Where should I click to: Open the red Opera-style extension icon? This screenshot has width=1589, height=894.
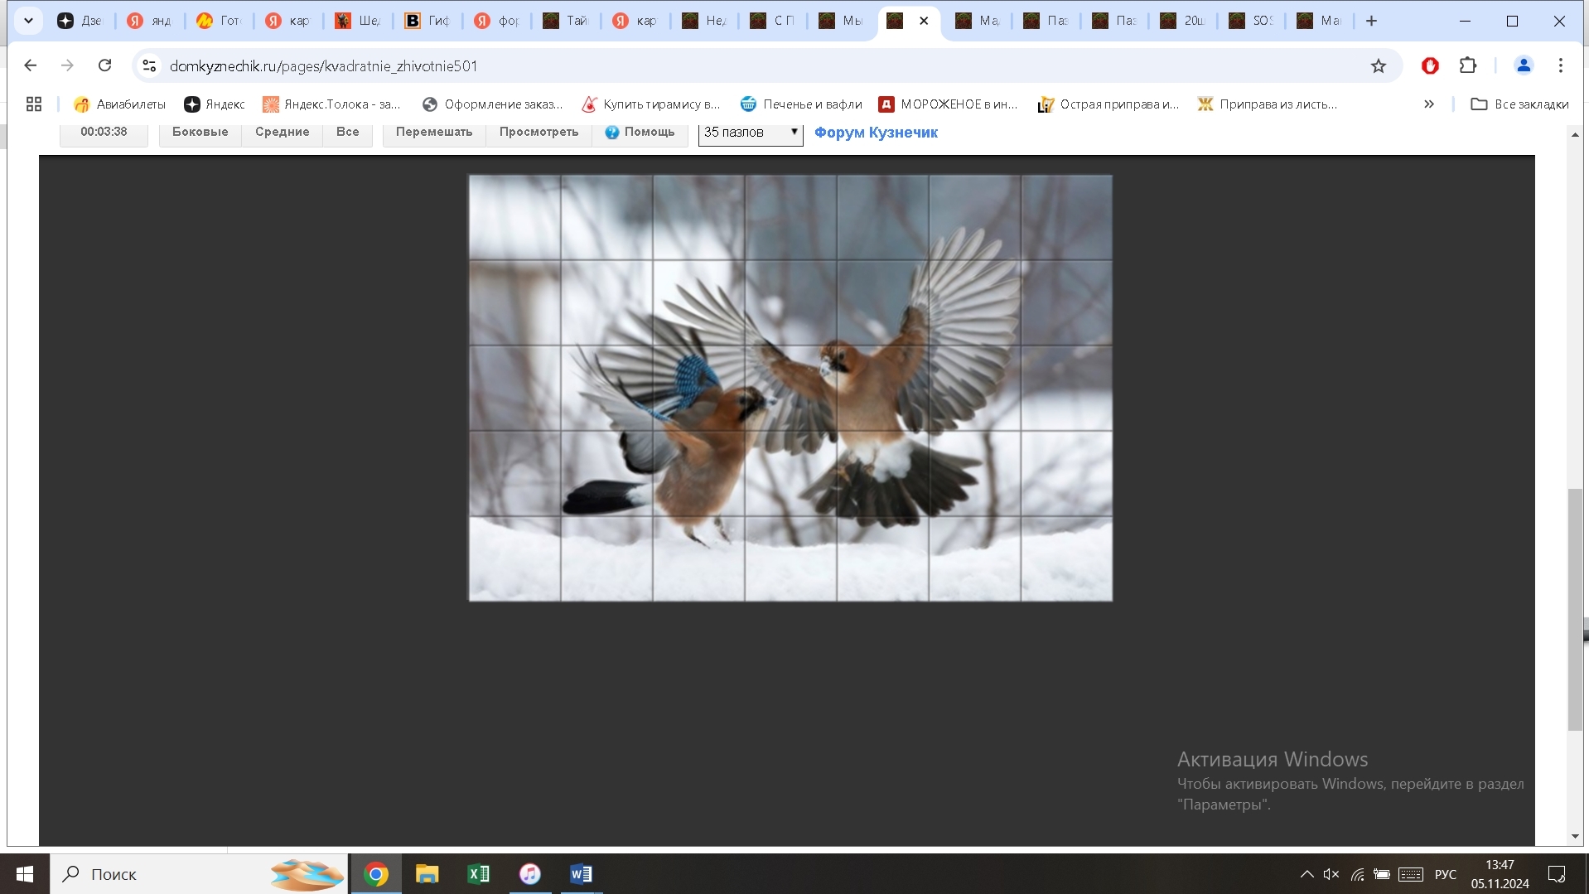1430,65
